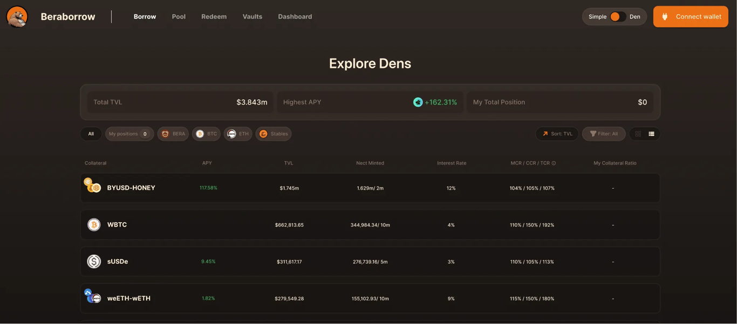Click the weETH-wETH token pair icon
The width and height of the screenshot is (737, 324).
[93, 296]
